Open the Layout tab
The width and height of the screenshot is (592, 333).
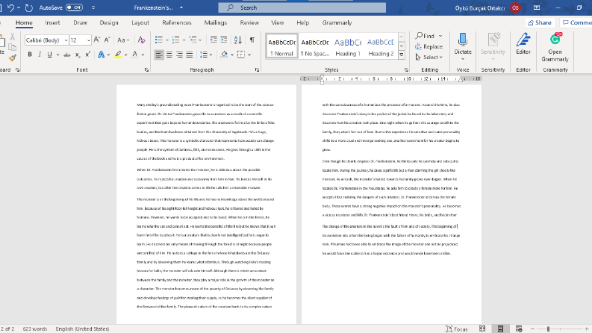pos(140,22)
